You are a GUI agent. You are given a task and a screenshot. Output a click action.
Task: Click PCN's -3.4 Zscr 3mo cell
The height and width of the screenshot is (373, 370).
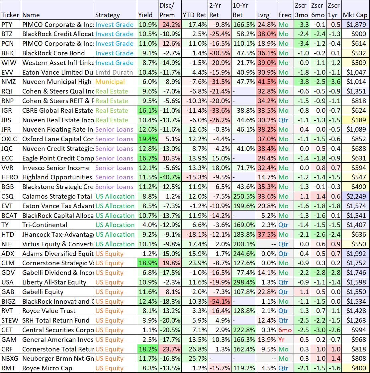pyautogui.click(x=301, y=43)
